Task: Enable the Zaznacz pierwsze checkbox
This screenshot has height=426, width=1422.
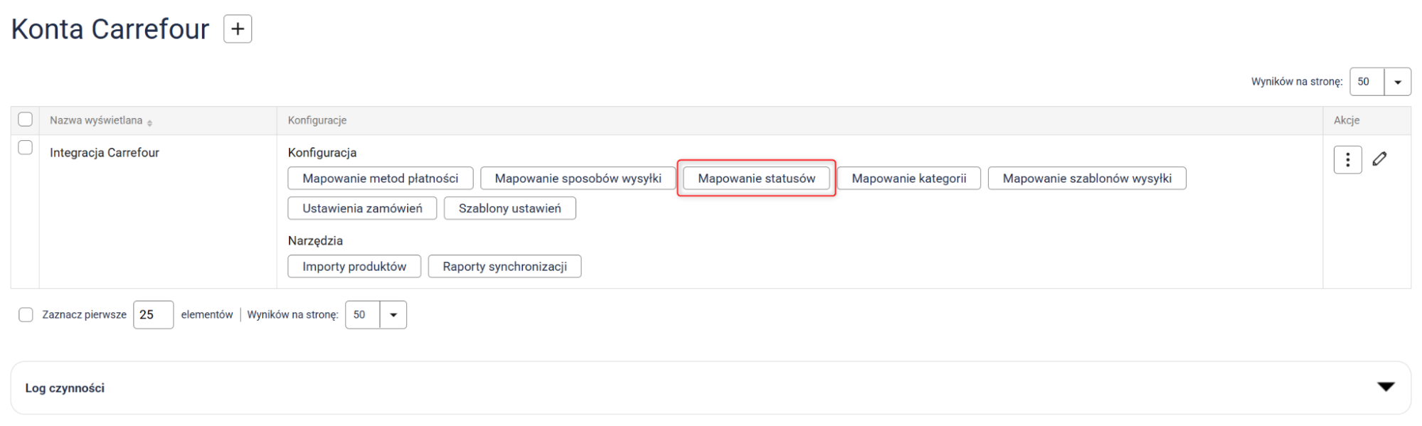Action: (x=26, y=315)
